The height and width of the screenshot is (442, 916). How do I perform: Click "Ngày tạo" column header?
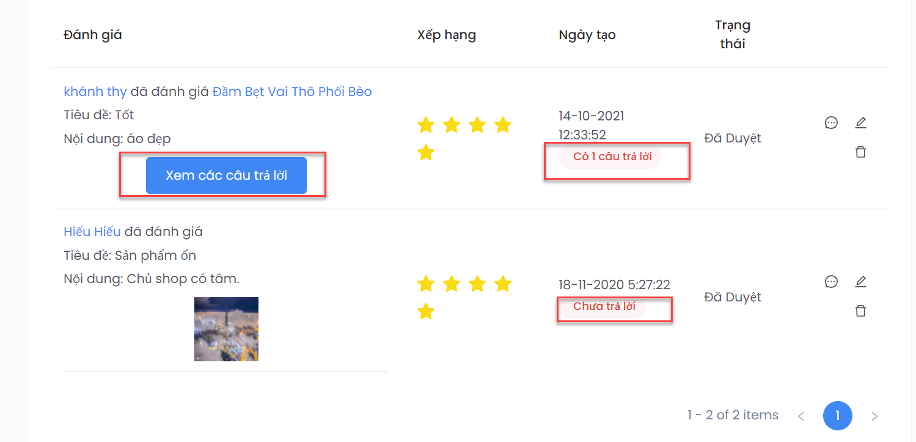[x=587, y=35]
